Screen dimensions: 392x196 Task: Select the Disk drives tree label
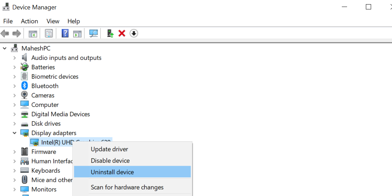pos(46,124)
